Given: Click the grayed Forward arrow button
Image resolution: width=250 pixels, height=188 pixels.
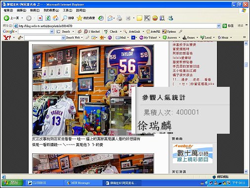Looking at the screenshot, I should click(29, 18).
